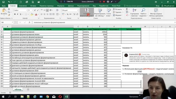Open the Windows Start menu
The width and height of the screenshot is (176, 99).
click(3, 97)
